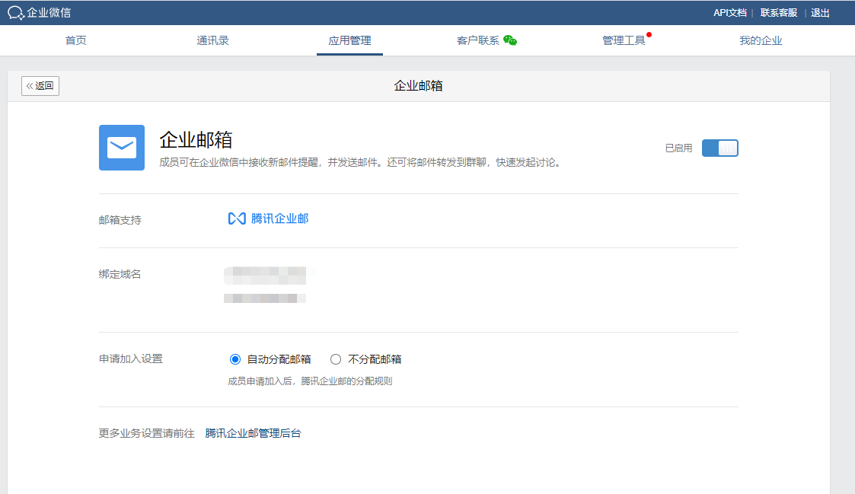
Task: Go to the 我的企业 tab
Action: pos(761,40)
